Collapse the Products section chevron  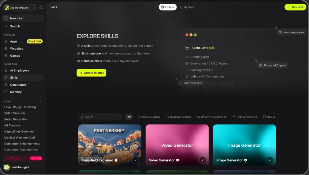pos(41,35)
